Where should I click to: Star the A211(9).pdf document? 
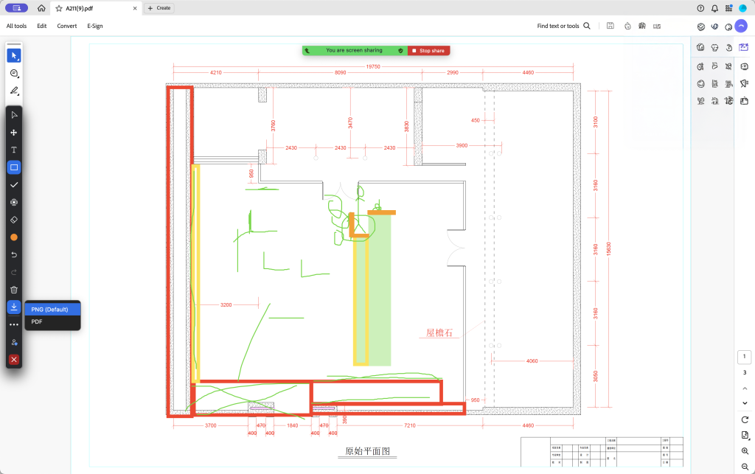(59, 8)
